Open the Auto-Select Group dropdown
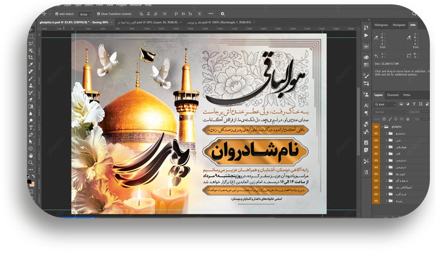The image size is (435, 264). click(x=85, y=14)
